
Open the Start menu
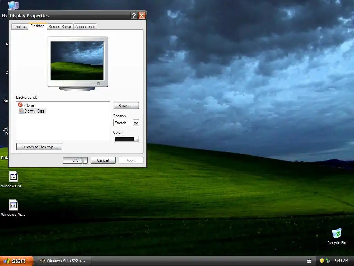[x=17, y=261]
